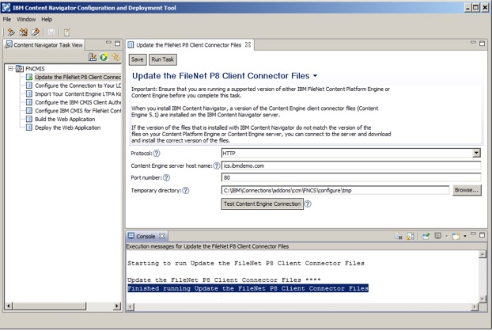Viewport: 492px width, 331px height.
Task: Collapse the FNCMIS tree node
Action: 10,68
